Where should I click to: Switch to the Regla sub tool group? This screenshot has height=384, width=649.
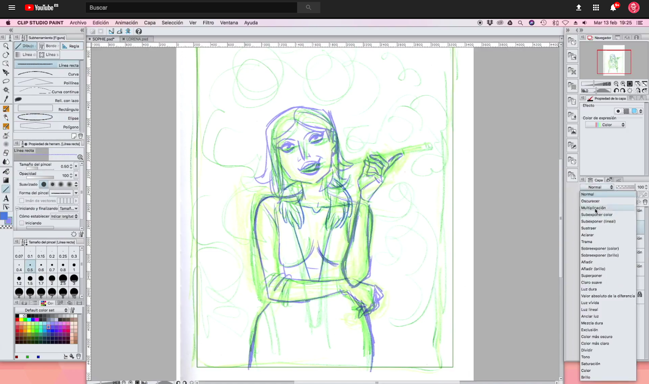coord(72,46)
